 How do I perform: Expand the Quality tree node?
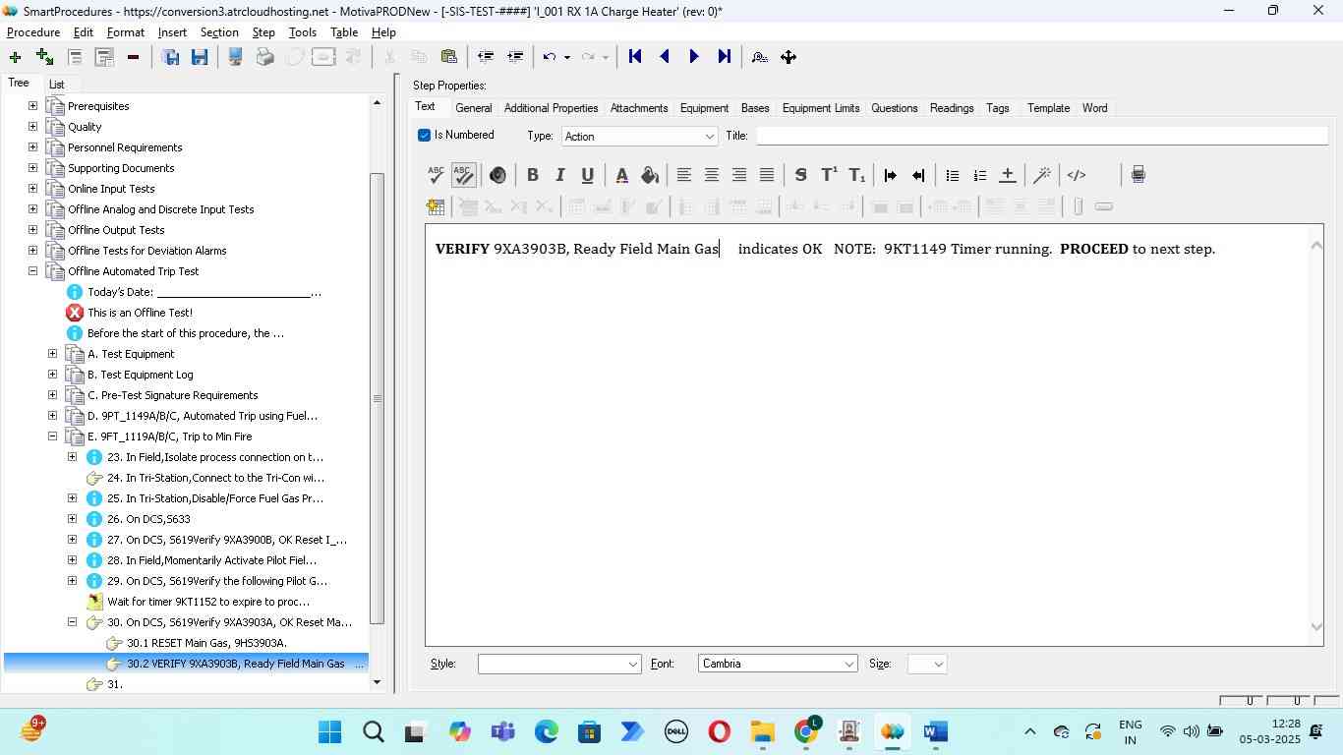32,127
